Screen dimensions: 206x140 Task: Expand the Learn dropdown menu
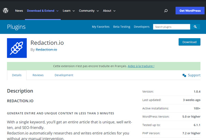click(x=68, y=11)
